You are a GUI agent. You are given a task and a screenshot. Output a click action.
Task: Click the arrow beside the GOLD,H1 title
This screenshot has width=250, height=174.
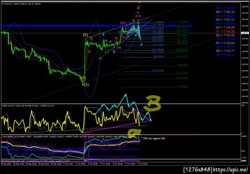(x=2, y=3)
